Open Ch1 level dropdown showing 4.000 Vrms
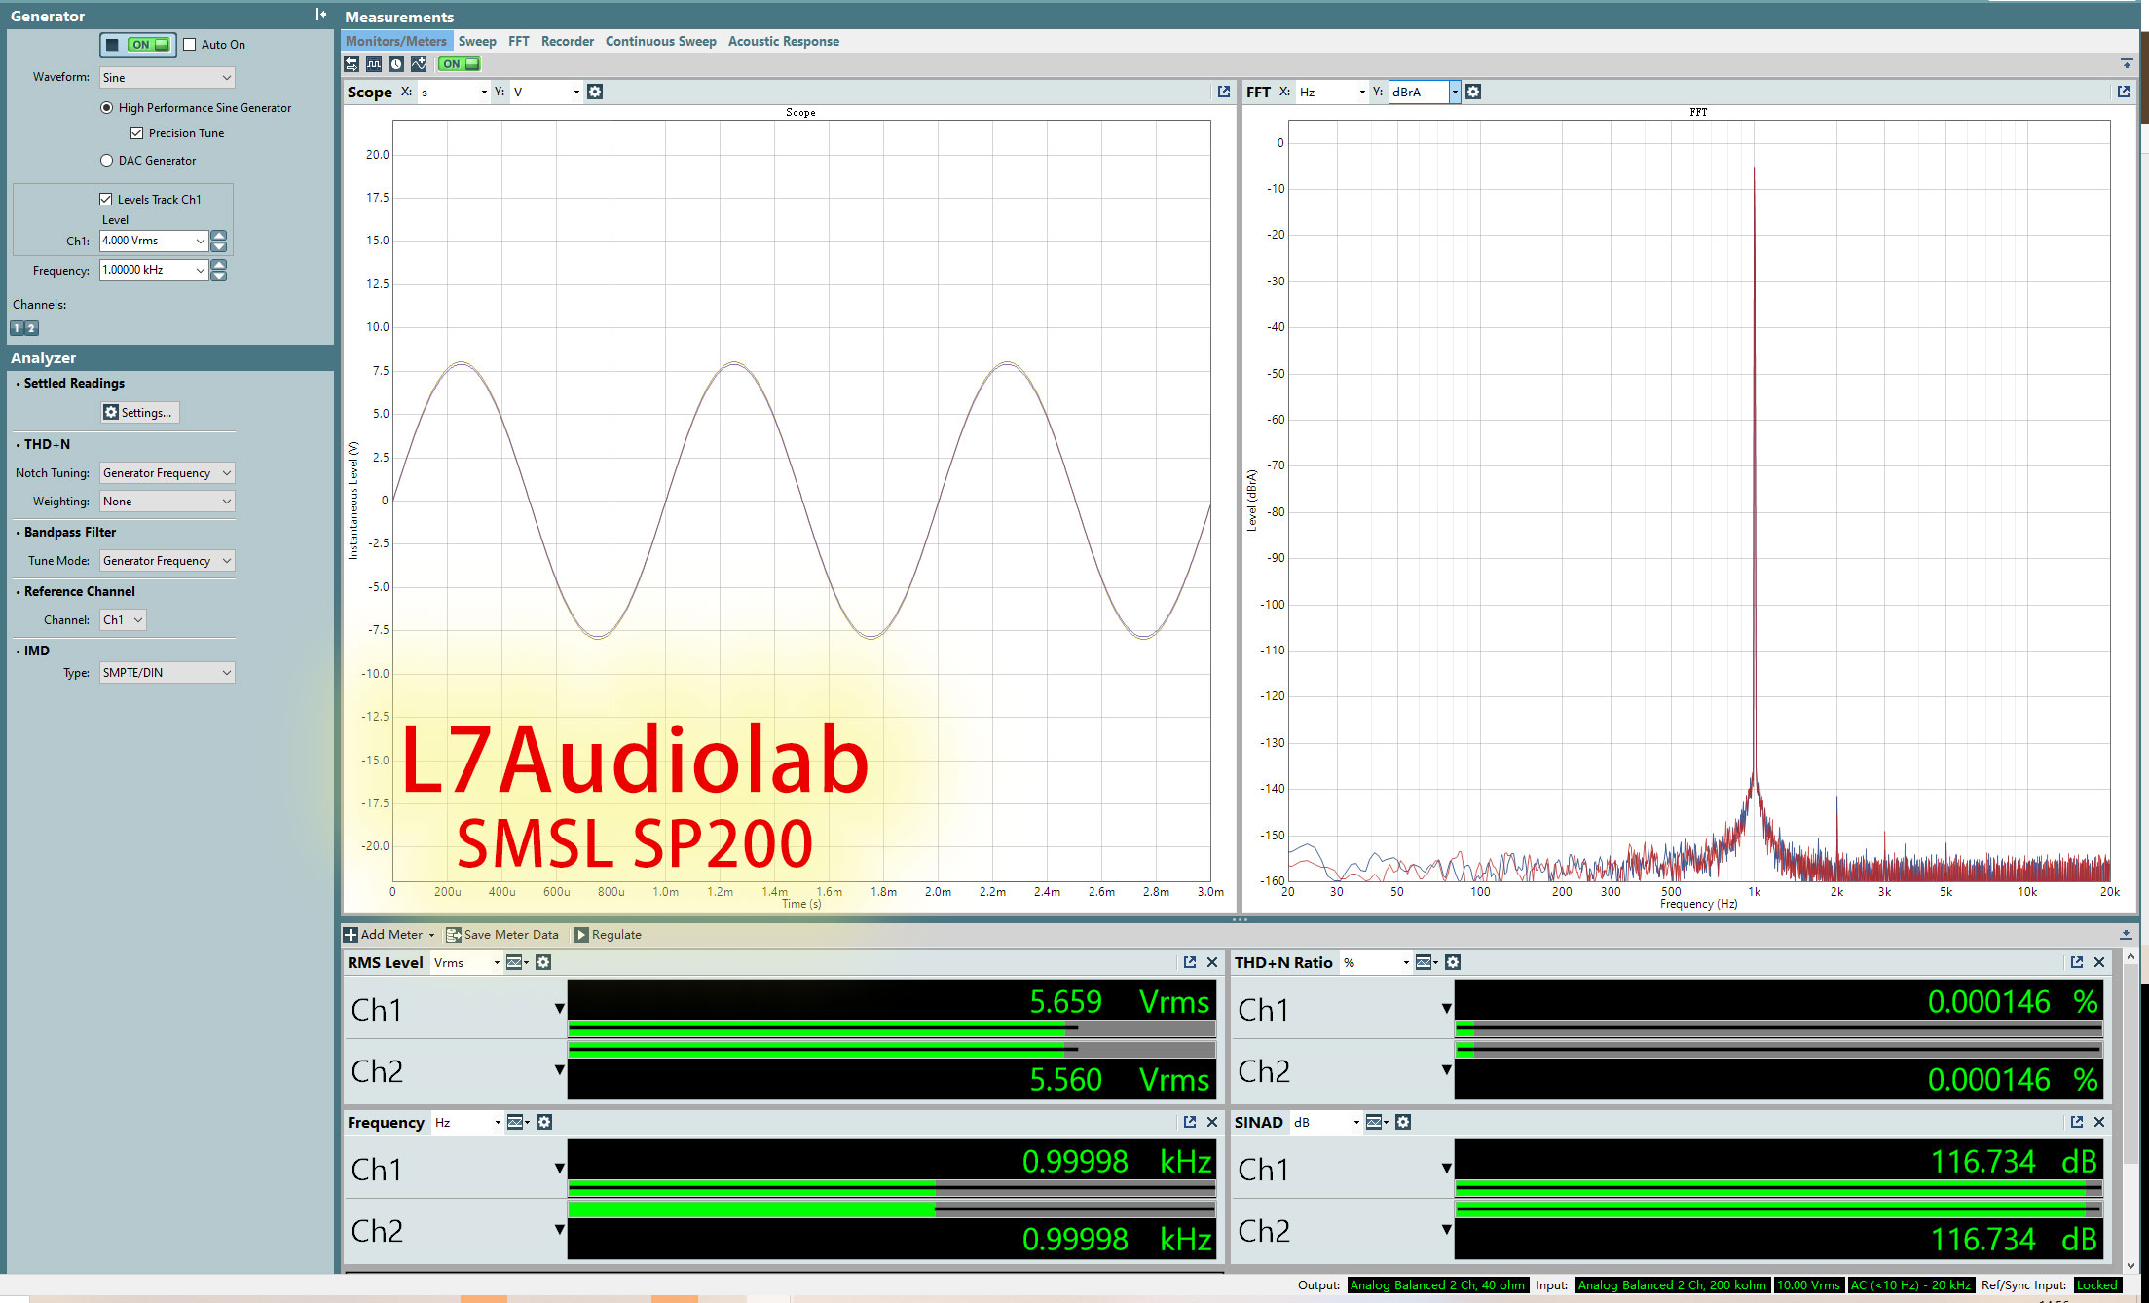Screen dimensions: 2149x1303 coord(200,241)
